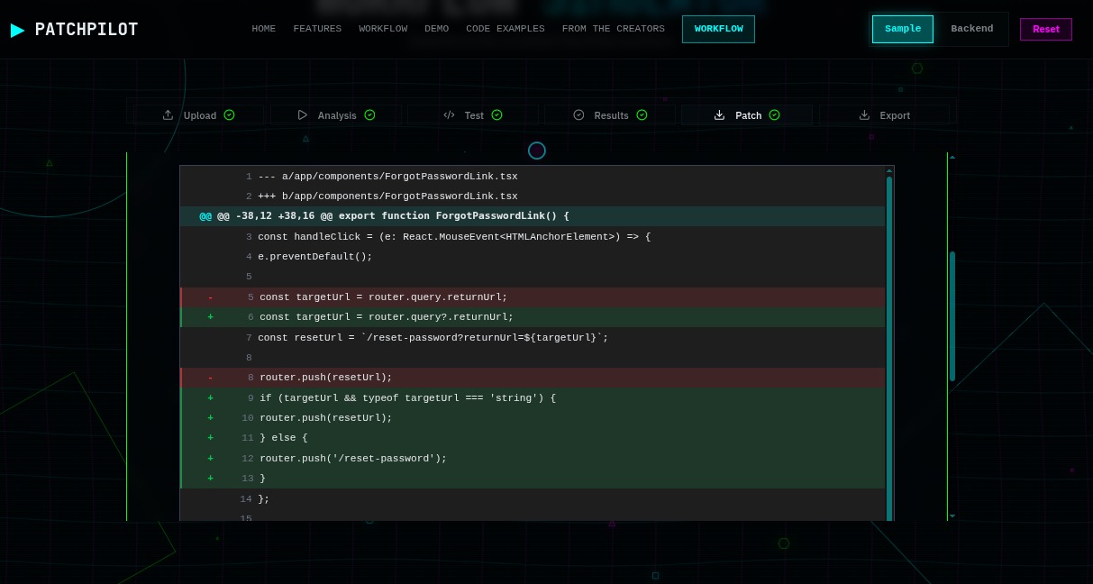1093x584 pixels.
Task: Click scroll-up arrow of diff viewer
Action: 889,170
